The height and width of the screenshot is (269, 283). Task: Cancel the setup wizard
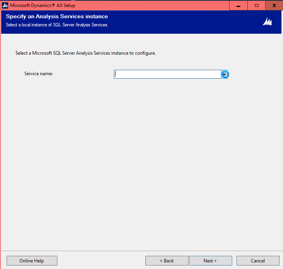tap(258, 261)
